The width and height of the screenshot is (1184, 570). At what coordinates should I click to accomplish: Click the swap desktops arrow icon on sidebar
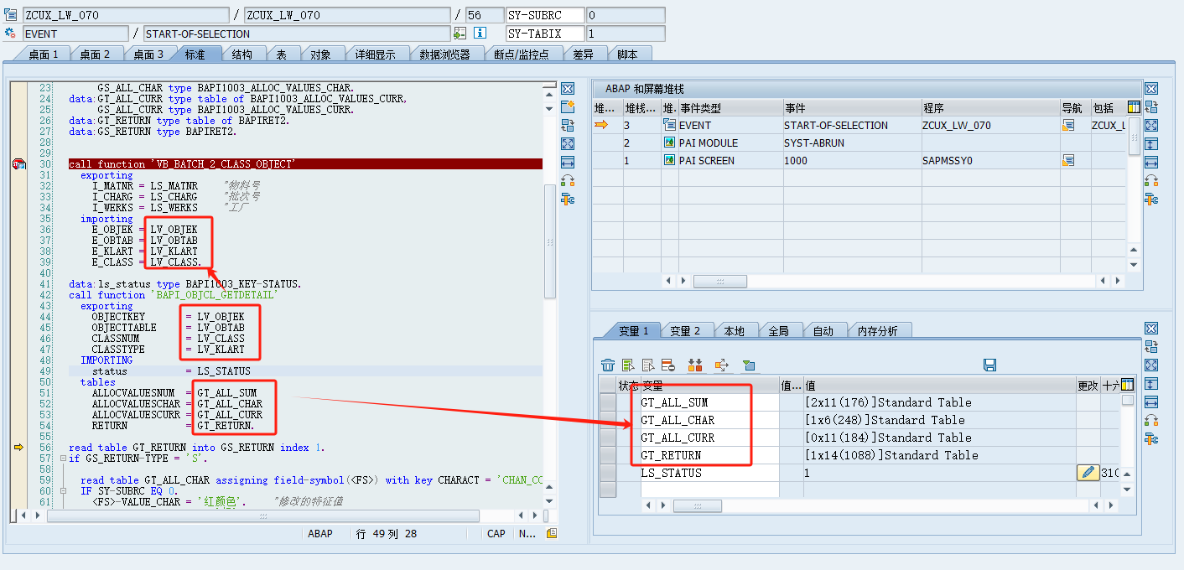click(567, 124)
